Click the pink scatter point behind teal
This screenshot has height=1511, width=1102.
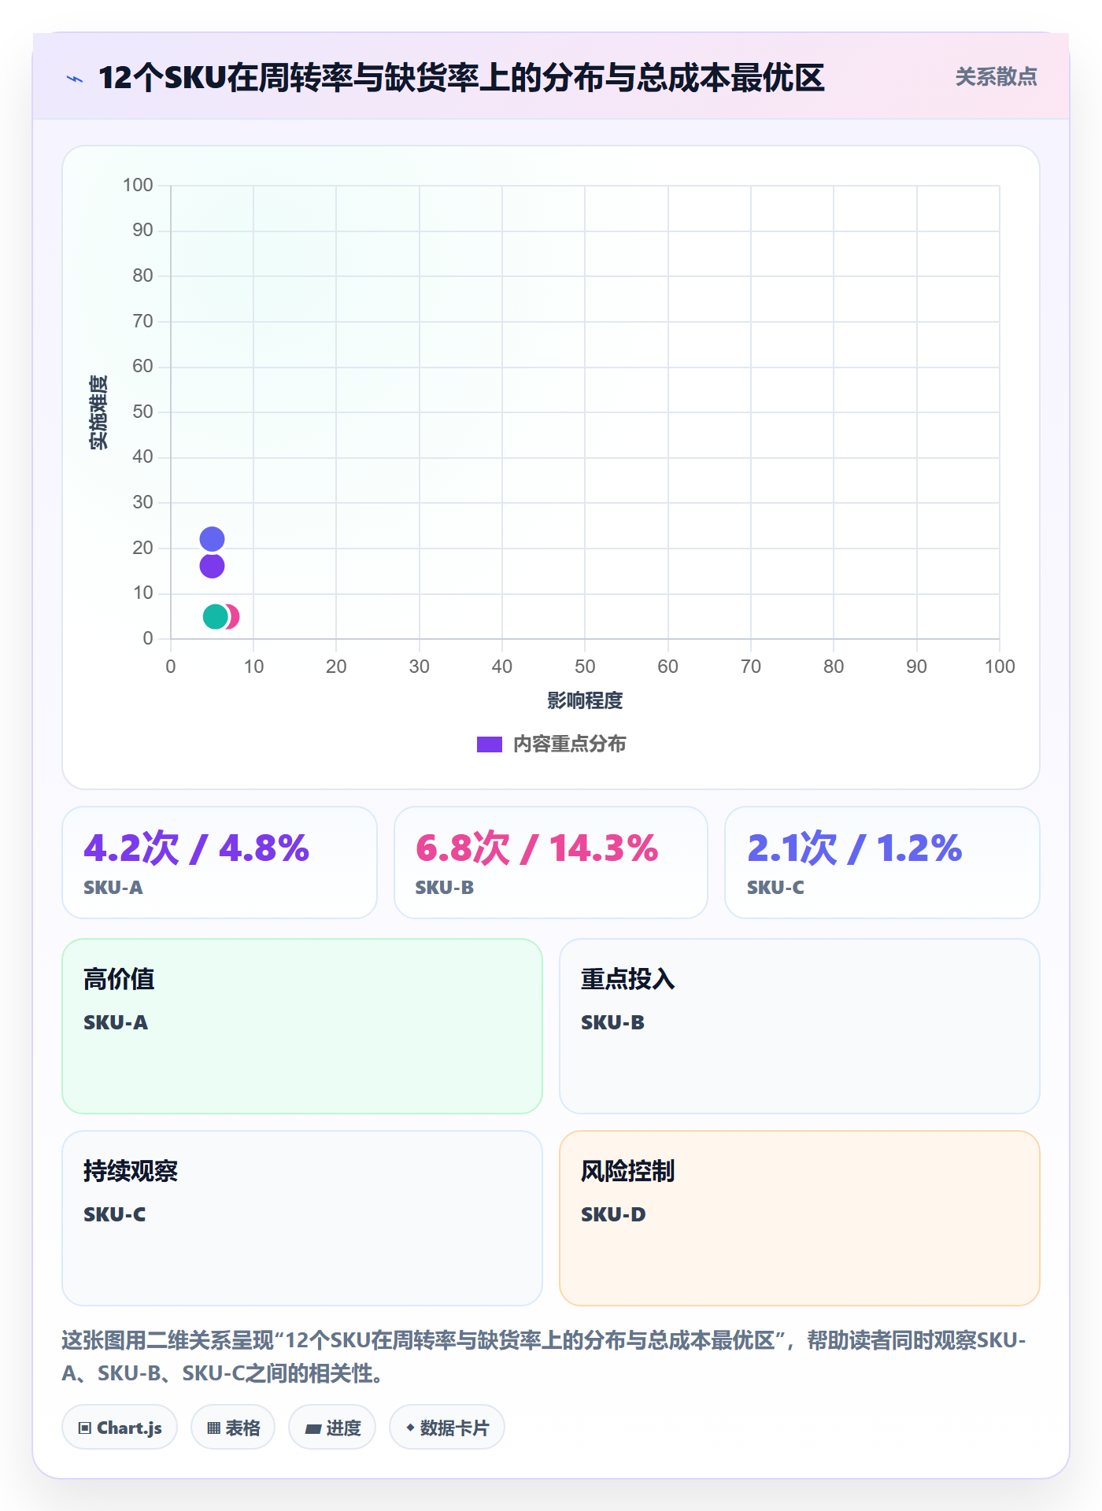pos(234,616)
